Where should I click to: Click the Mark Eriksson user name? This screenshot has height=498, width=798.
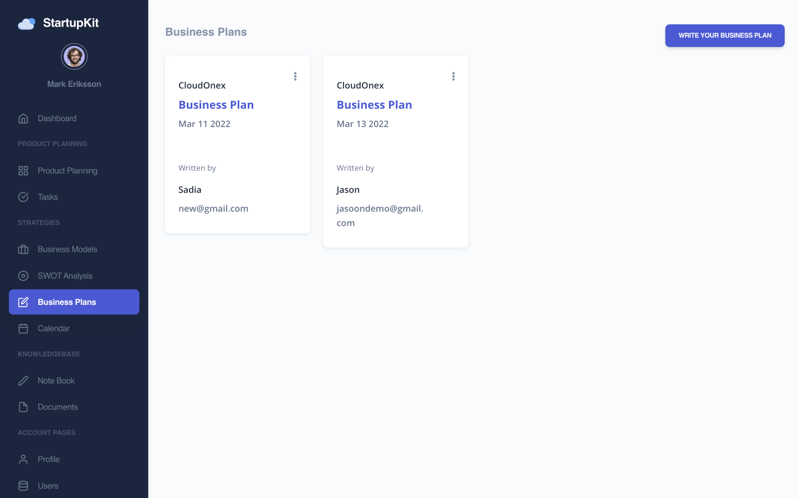74,84
